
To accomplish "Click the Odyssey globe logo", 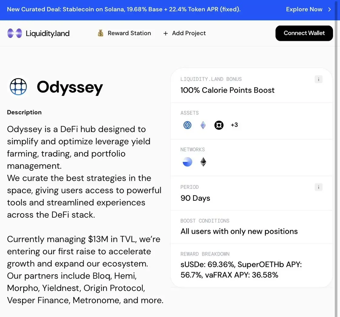I will click(x=18, y=87).
